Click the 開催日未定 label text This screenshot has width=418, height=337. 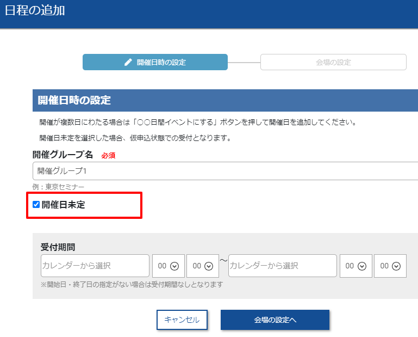pyautogui.click(x=63, y=205)
